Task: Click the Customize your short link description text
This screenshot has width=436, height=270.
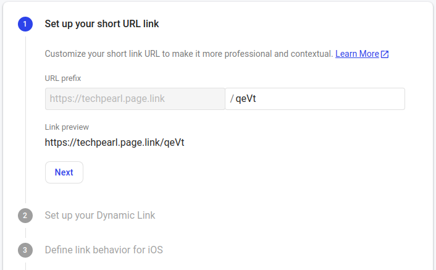Action: click(x=189, y=54)
